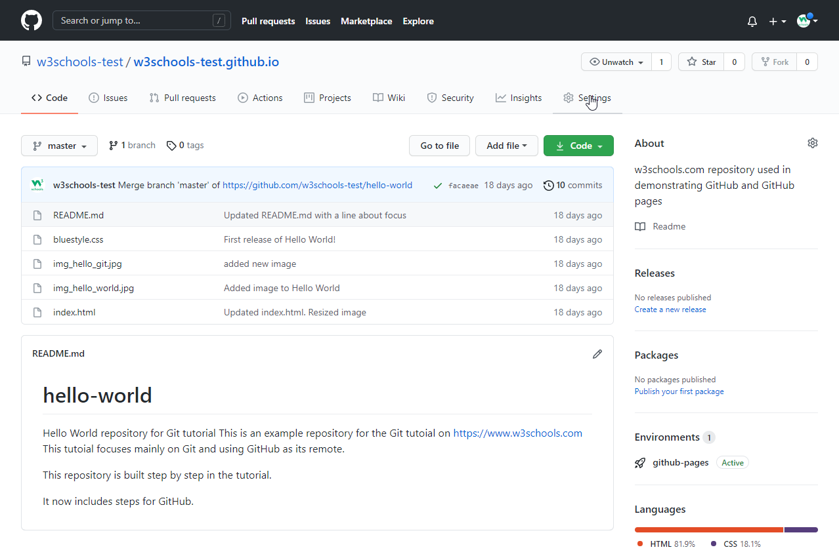
Task: Click Publish your first package
Action: 679,391
